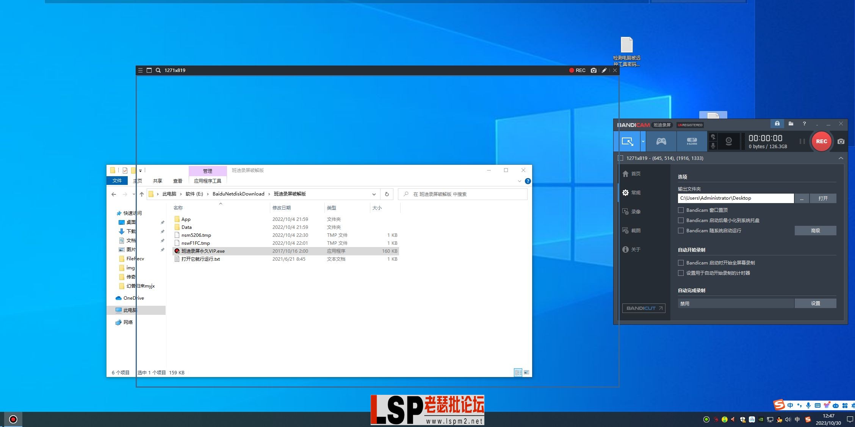Click window select icon on capture toolbar
Image resolution: width=855 pixels, height=427 pixels.
tap(149, 70)
